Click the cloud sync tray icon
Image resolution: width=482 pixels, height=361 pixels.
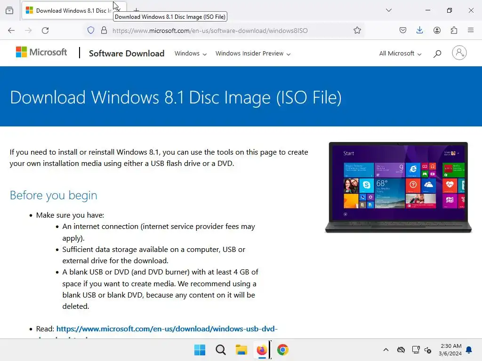coord(401,350)
